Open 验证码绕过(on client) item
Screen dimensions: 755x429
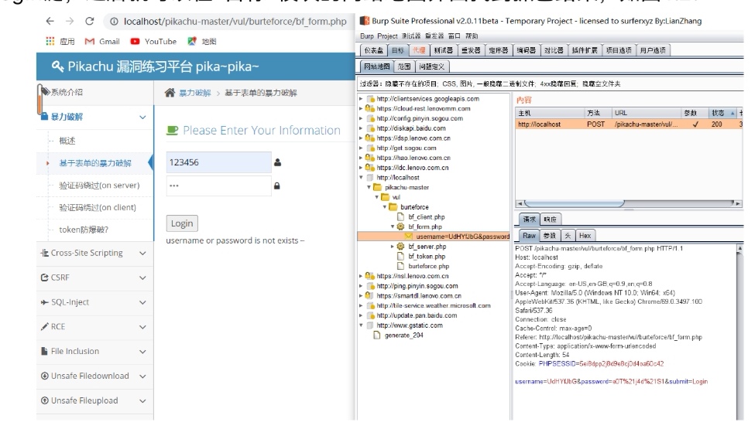[x=98, y=207]
